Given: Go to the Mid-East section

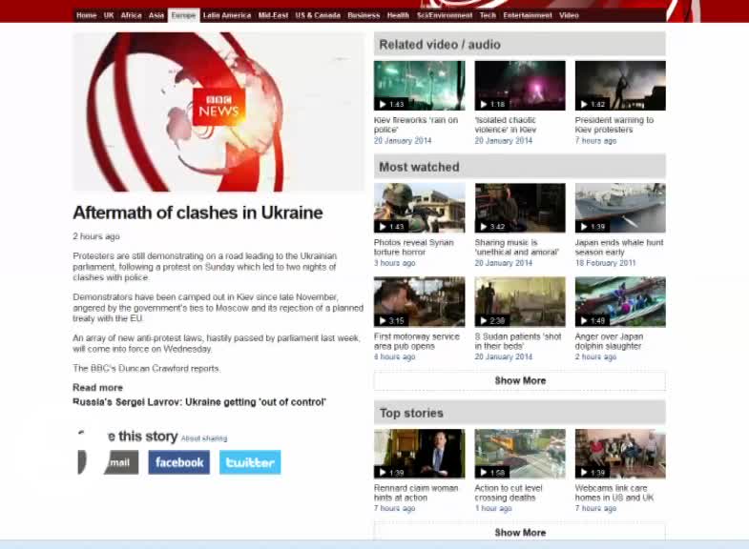Looking at the screenshot, I should click(273, 15).
